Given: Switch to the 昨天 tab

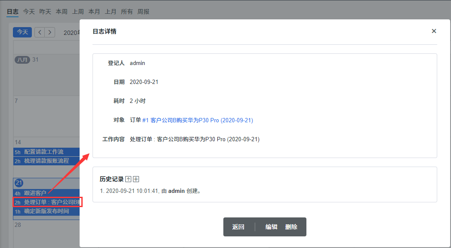Looking at the screenshot, I should pyautogui.click(x=45, y=12).
